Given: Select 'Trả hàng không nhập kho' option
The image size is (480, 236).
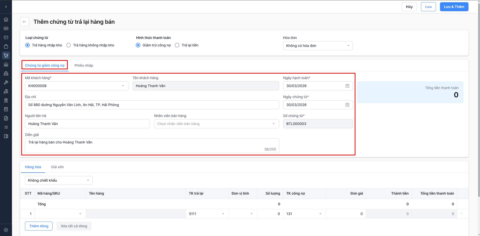Looking at the screenshot, I should coord(69,45).
